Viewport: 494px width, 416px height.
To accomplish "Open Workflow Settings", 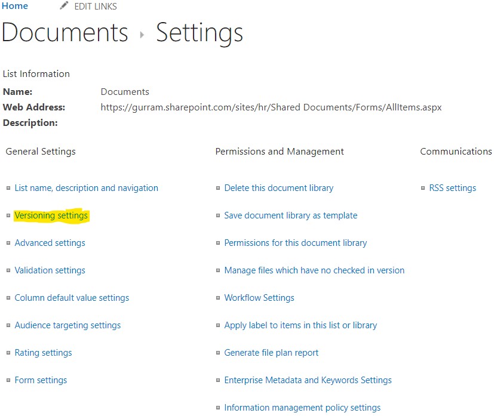I will [x=259, y=298].
